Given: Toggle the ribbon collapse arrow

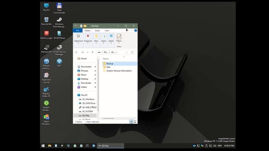Looking at the screenshot, I should (x=132, y=31).
